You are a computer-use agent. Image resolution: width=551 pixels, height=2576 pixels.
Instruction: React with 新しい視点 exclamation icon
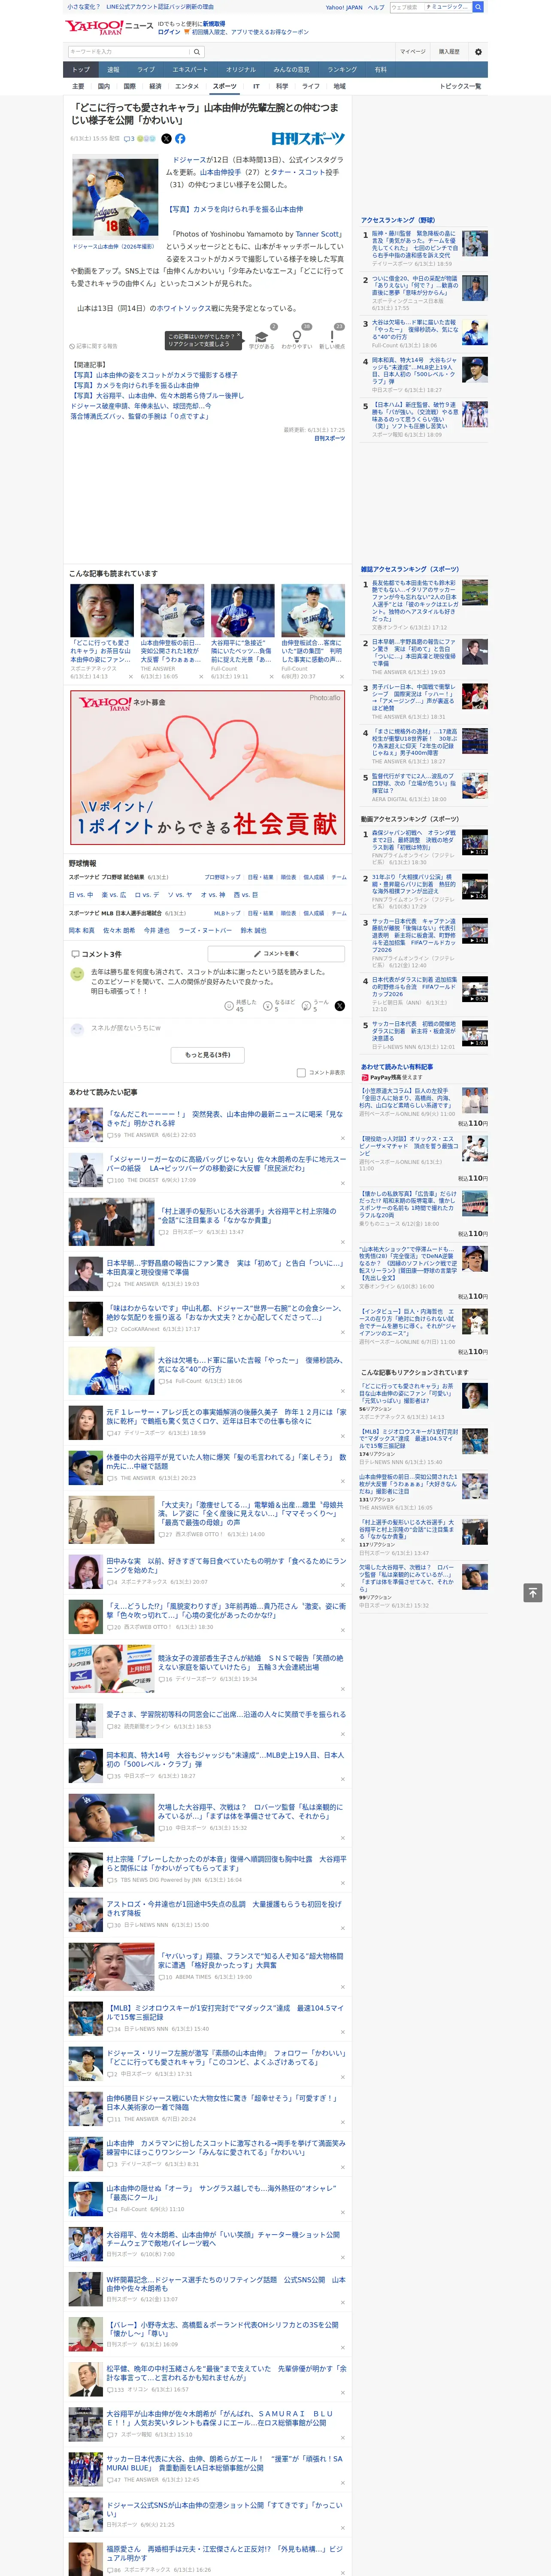click(x=332, y=337)
